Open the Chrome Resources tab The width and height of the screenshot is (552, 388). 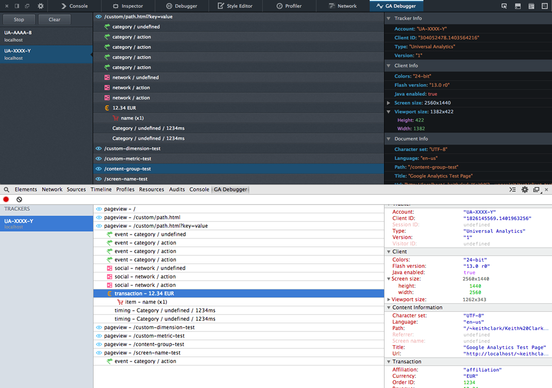click(x=151, y=189)
